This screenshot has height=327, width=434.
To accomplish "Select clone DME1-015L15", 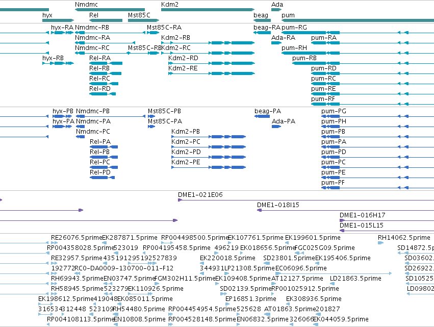I will click(362, 225).
